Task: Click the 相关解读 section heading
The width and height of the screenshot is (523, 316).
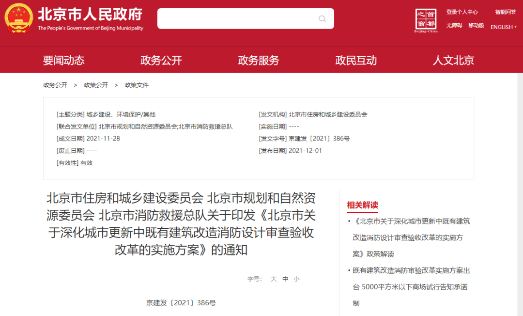Action: [x=363, y=205]
